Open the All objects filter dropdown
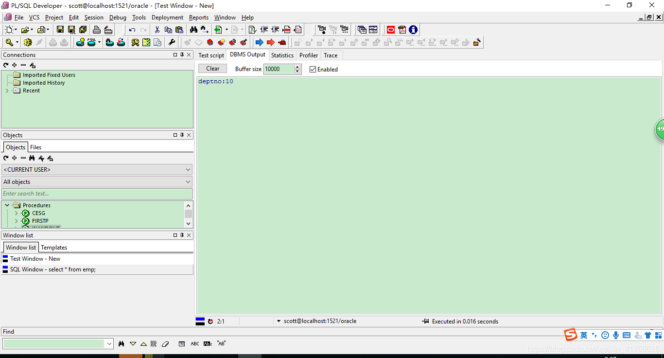The width and height of the screenshot is (664, 358). (x=97, y=182)
